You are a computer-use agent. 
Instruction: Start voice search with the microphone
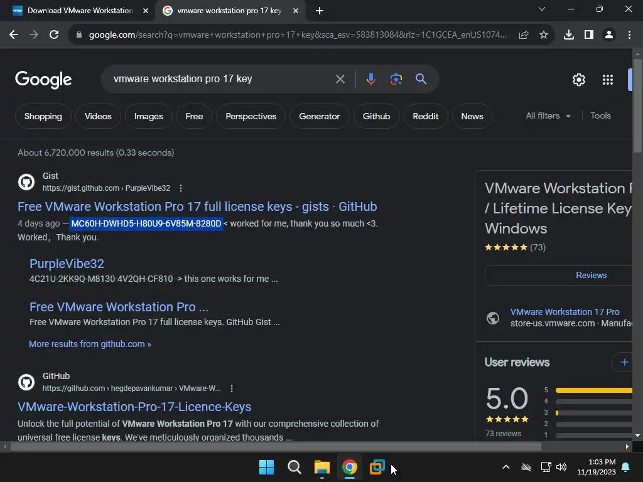(370, 79)
